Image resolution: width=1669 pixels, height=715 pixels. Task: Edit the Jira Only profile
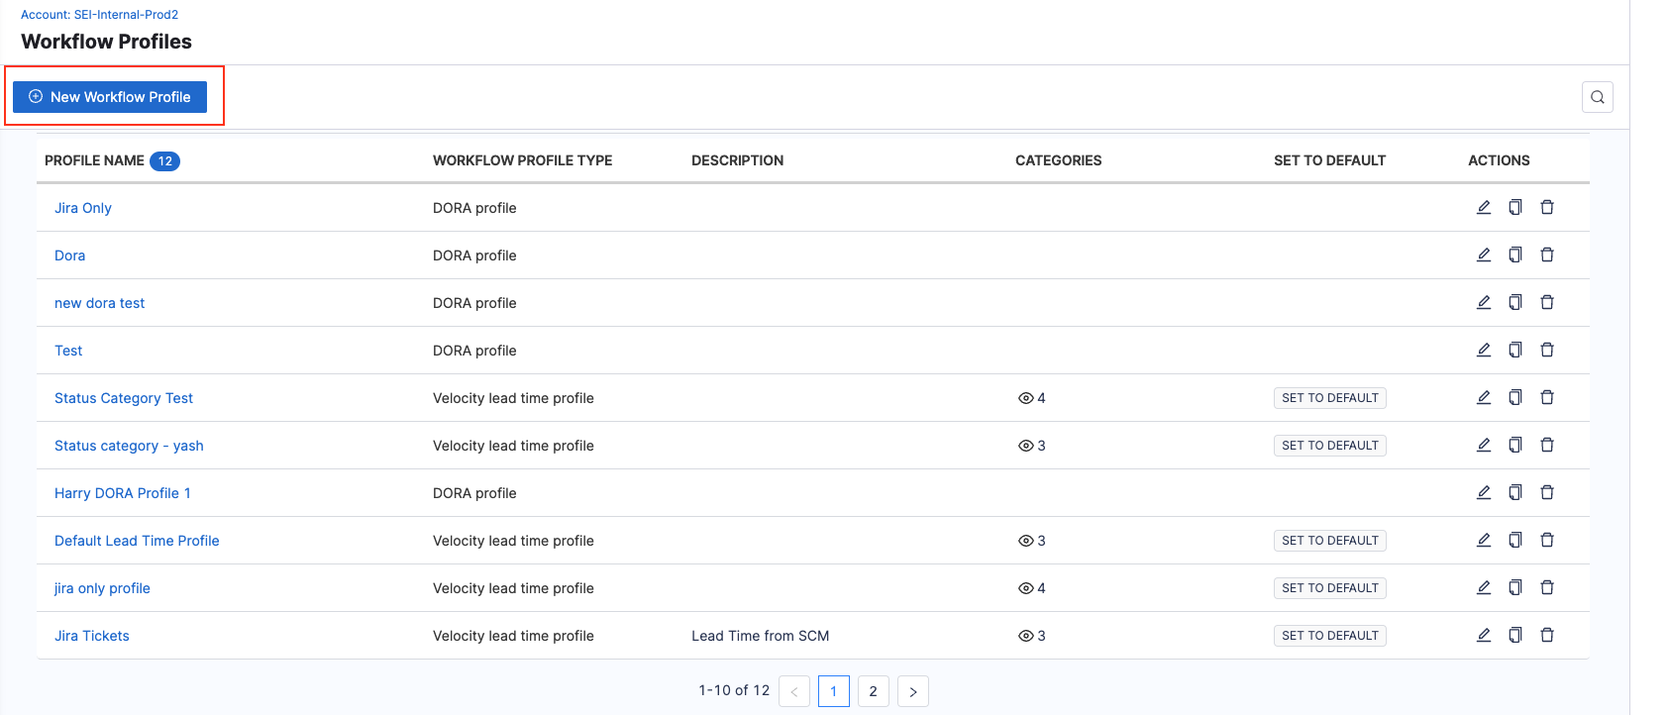tap(1483, 207)
